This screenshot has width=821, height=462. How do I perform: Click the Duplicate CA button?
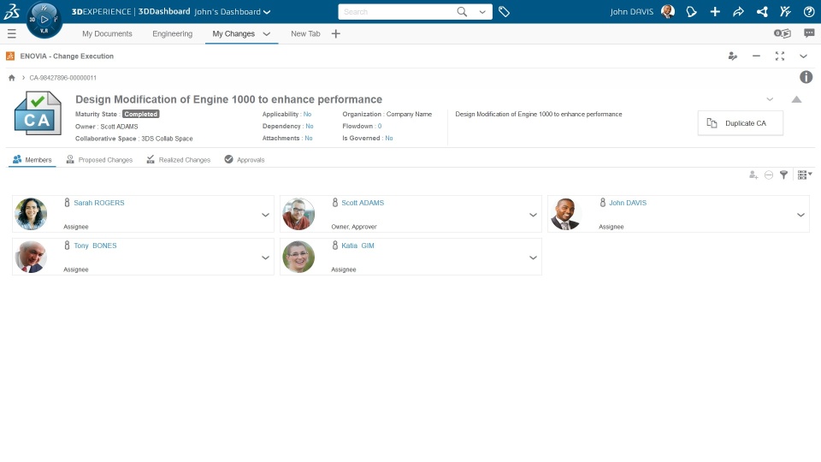pos(741,123)
